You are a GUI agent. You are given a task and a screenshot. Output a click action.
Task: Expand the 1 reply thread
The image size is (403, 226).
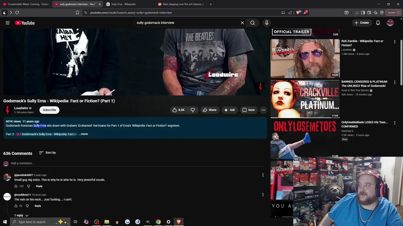click(x=21, y=215)
